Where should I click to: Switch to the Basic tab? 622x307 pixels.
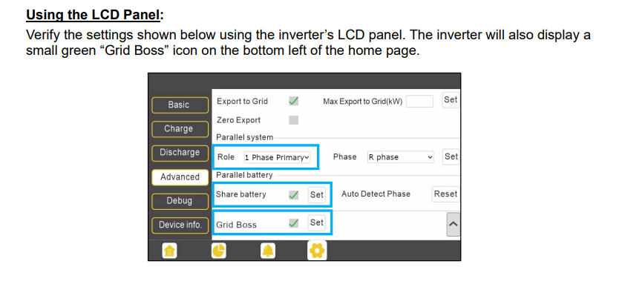pos(178,105)
